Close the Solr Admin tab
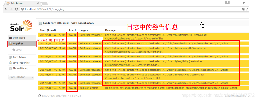Screen dimensions: 257x100 coord(38,3)
